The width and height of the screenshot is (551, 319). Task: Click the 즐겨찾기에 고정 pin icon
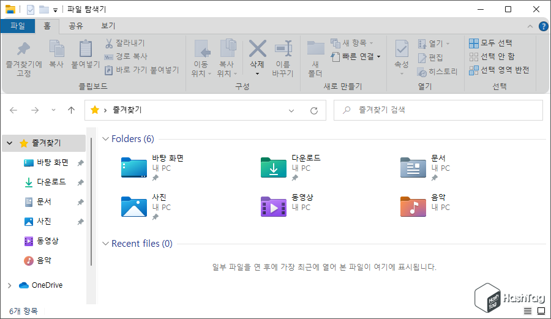[x=23, y=48]
